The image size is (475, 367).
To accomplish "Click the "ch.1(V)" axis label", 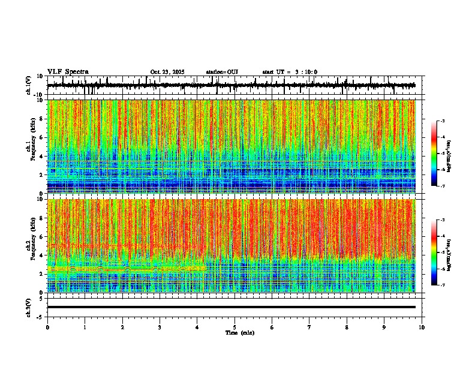I will click(29, 85).
